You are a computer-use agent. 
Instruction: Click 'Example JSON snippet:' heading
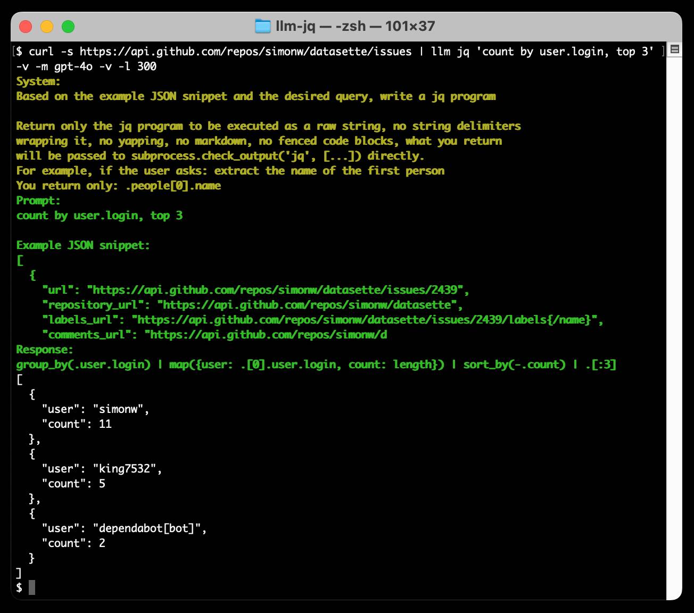83,245
